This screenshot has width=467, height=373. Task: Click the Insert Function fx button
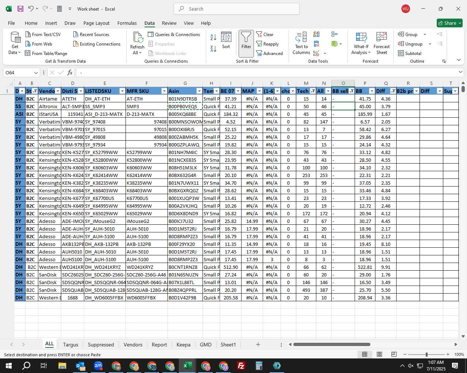(x=70, y=73)
